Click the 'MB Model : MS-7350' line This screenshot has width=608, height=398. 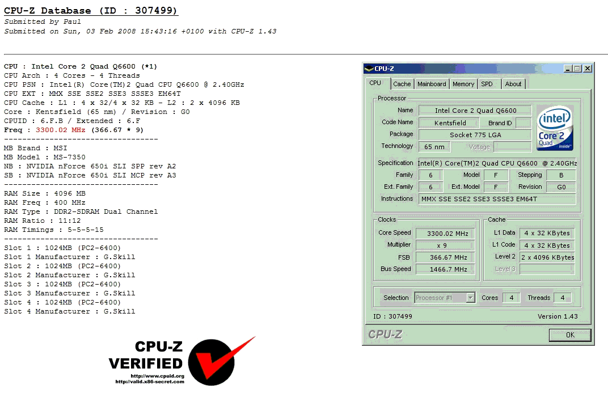45,157
